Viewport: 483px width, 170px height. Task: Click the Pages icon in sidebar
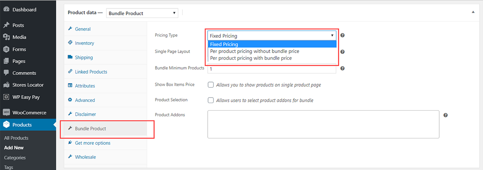coord(6,61)
